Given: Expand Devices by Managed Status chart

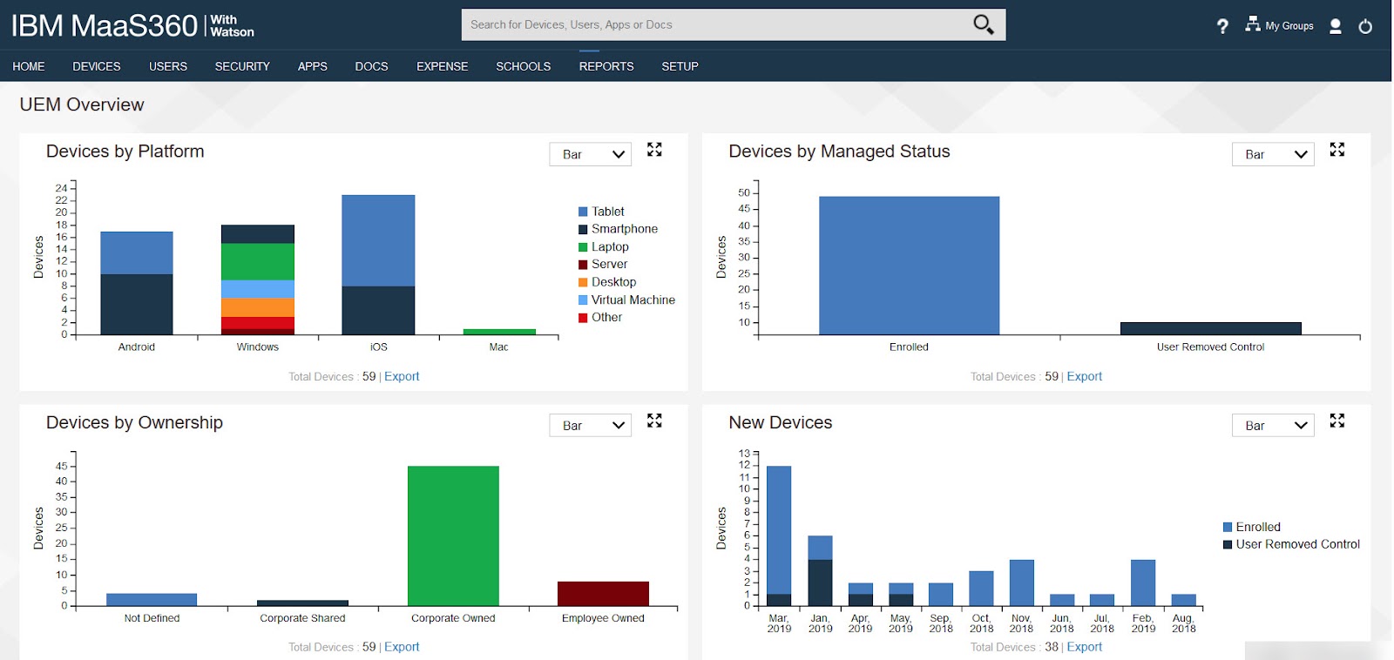Looking at the screenshot, I should click(1336, 150).
